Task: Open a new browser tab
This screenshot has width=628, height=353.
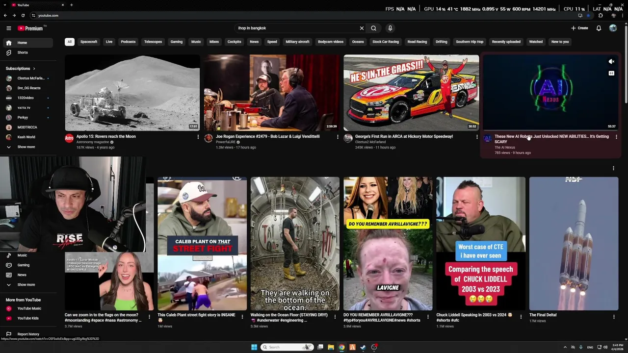Action: tap(71, 5)
